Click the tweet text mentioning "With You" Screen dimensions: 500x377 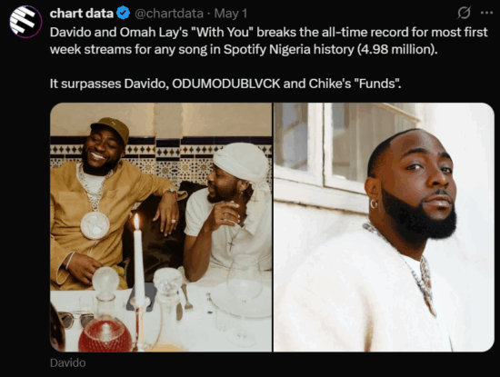coord(268,41)
